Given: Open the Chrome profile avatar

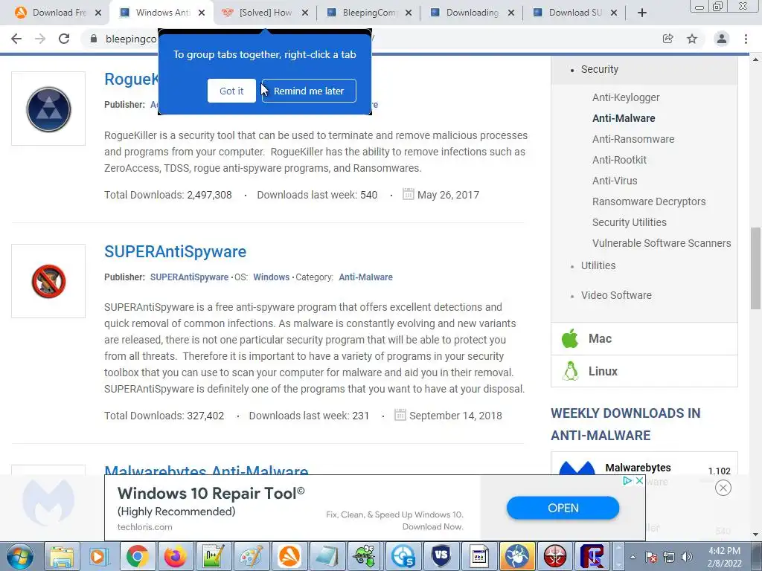Looking at the screenshot, I should tap(722, 39).
